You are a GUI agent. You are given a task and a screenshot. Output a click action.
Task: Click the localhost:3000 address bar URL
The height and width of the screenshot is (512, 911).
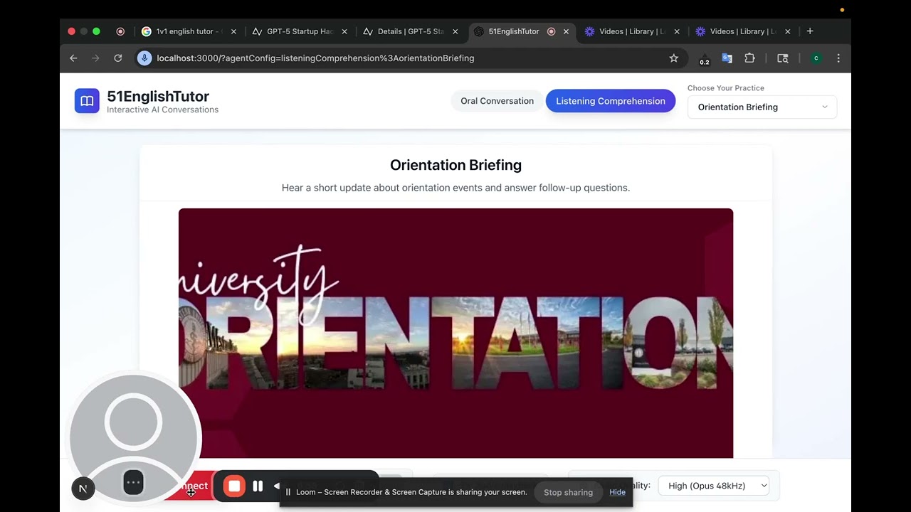coord(315,58)
